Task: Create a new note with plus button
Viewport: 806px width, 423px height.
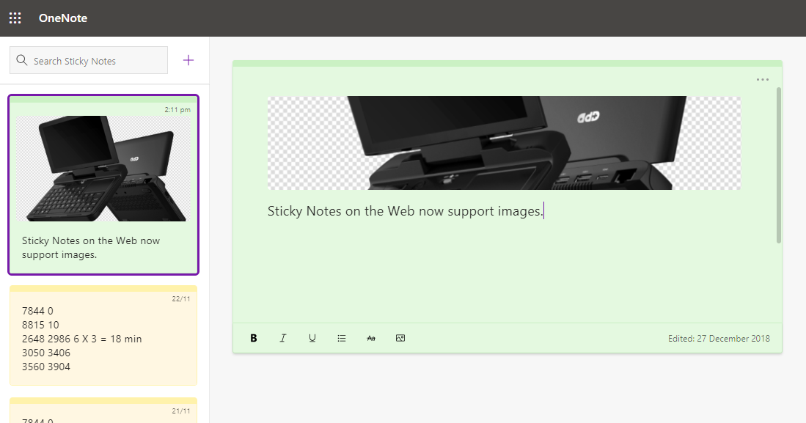Action: pyautogui.click(x=188, y=60)
